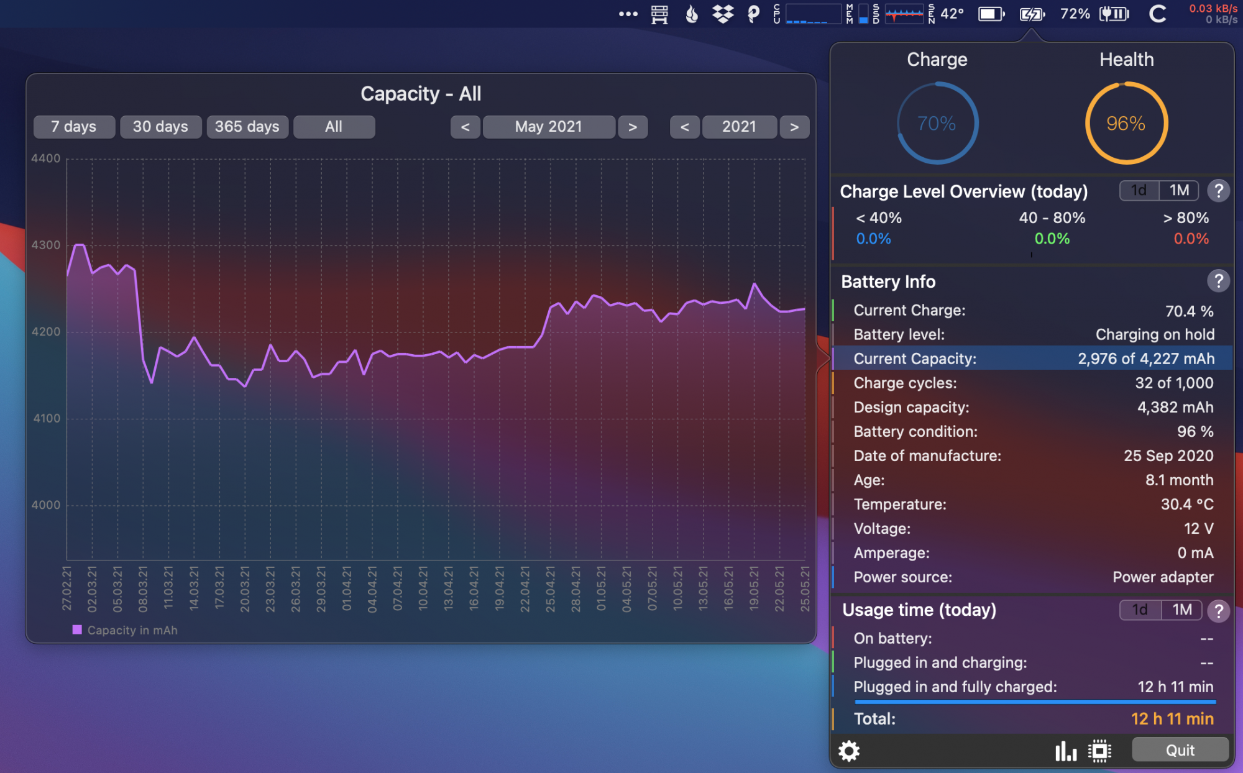Image resolution: width=1243 pixels, height=773 pixels.
Task: Click the May 2021 month button
Action: click(548, 127)
